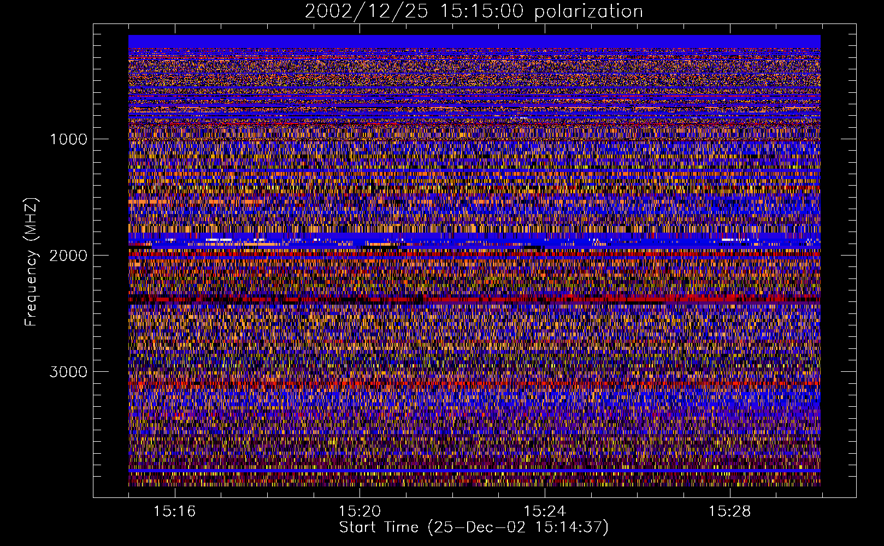Select the 3000 frequency axis label
The image size is (884, 546).
[x=68, y=372]
